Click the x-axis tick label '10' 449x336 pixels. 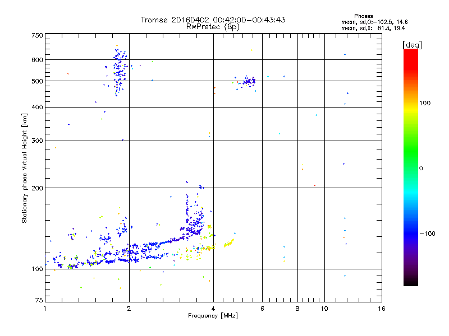pyautogui.click(x=324, y=309)
